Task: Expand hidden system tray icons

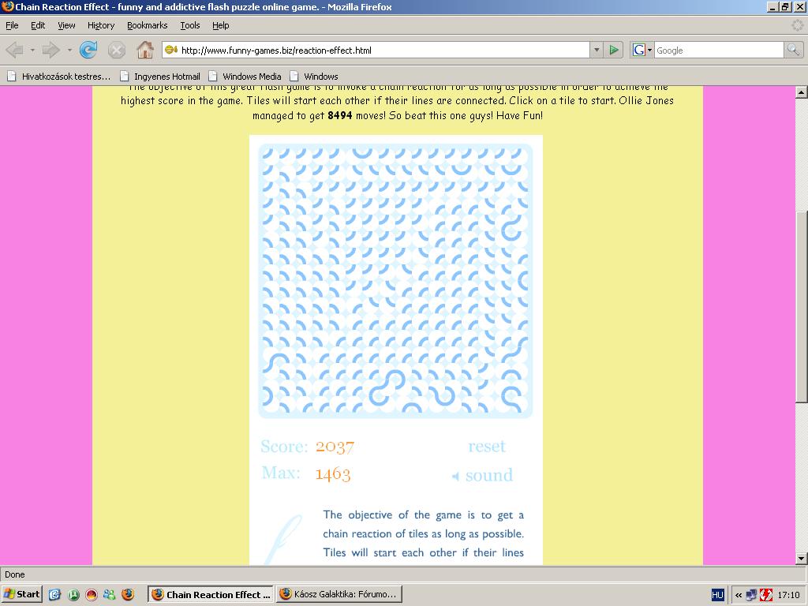Action: tap(738, 595)
